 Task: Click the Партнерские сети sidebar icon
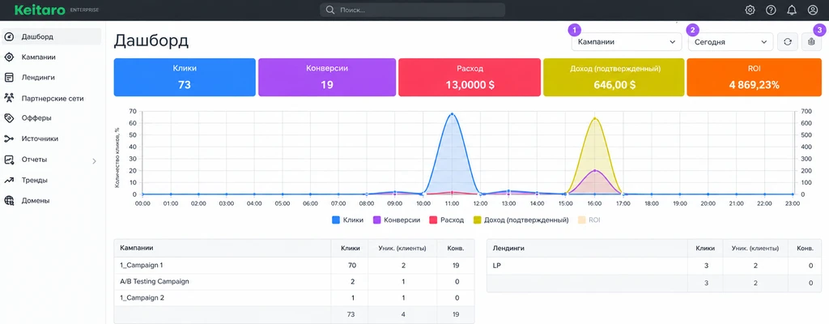pos(9,98)
